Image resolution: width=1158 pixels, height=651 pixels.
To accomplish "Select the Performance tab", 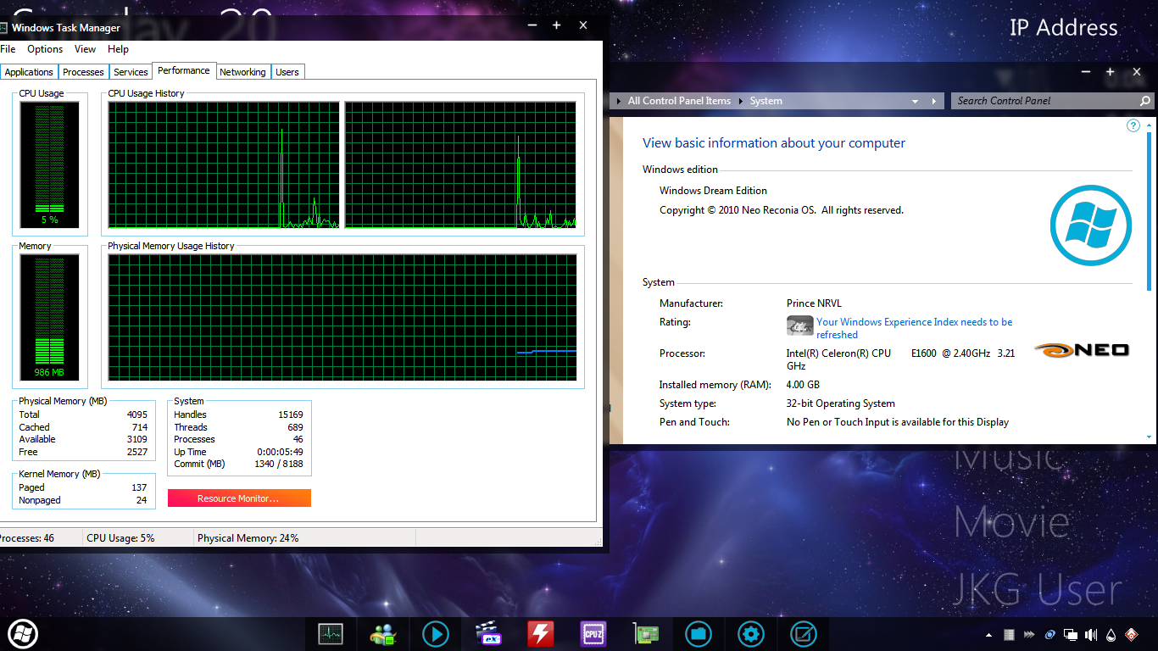I will tap(184, 70).
